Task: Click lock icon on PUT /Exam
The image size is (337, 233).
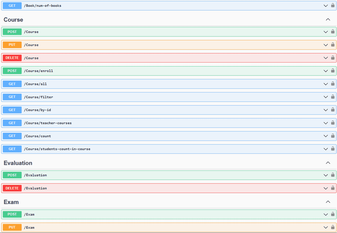Action: [333, 227]
